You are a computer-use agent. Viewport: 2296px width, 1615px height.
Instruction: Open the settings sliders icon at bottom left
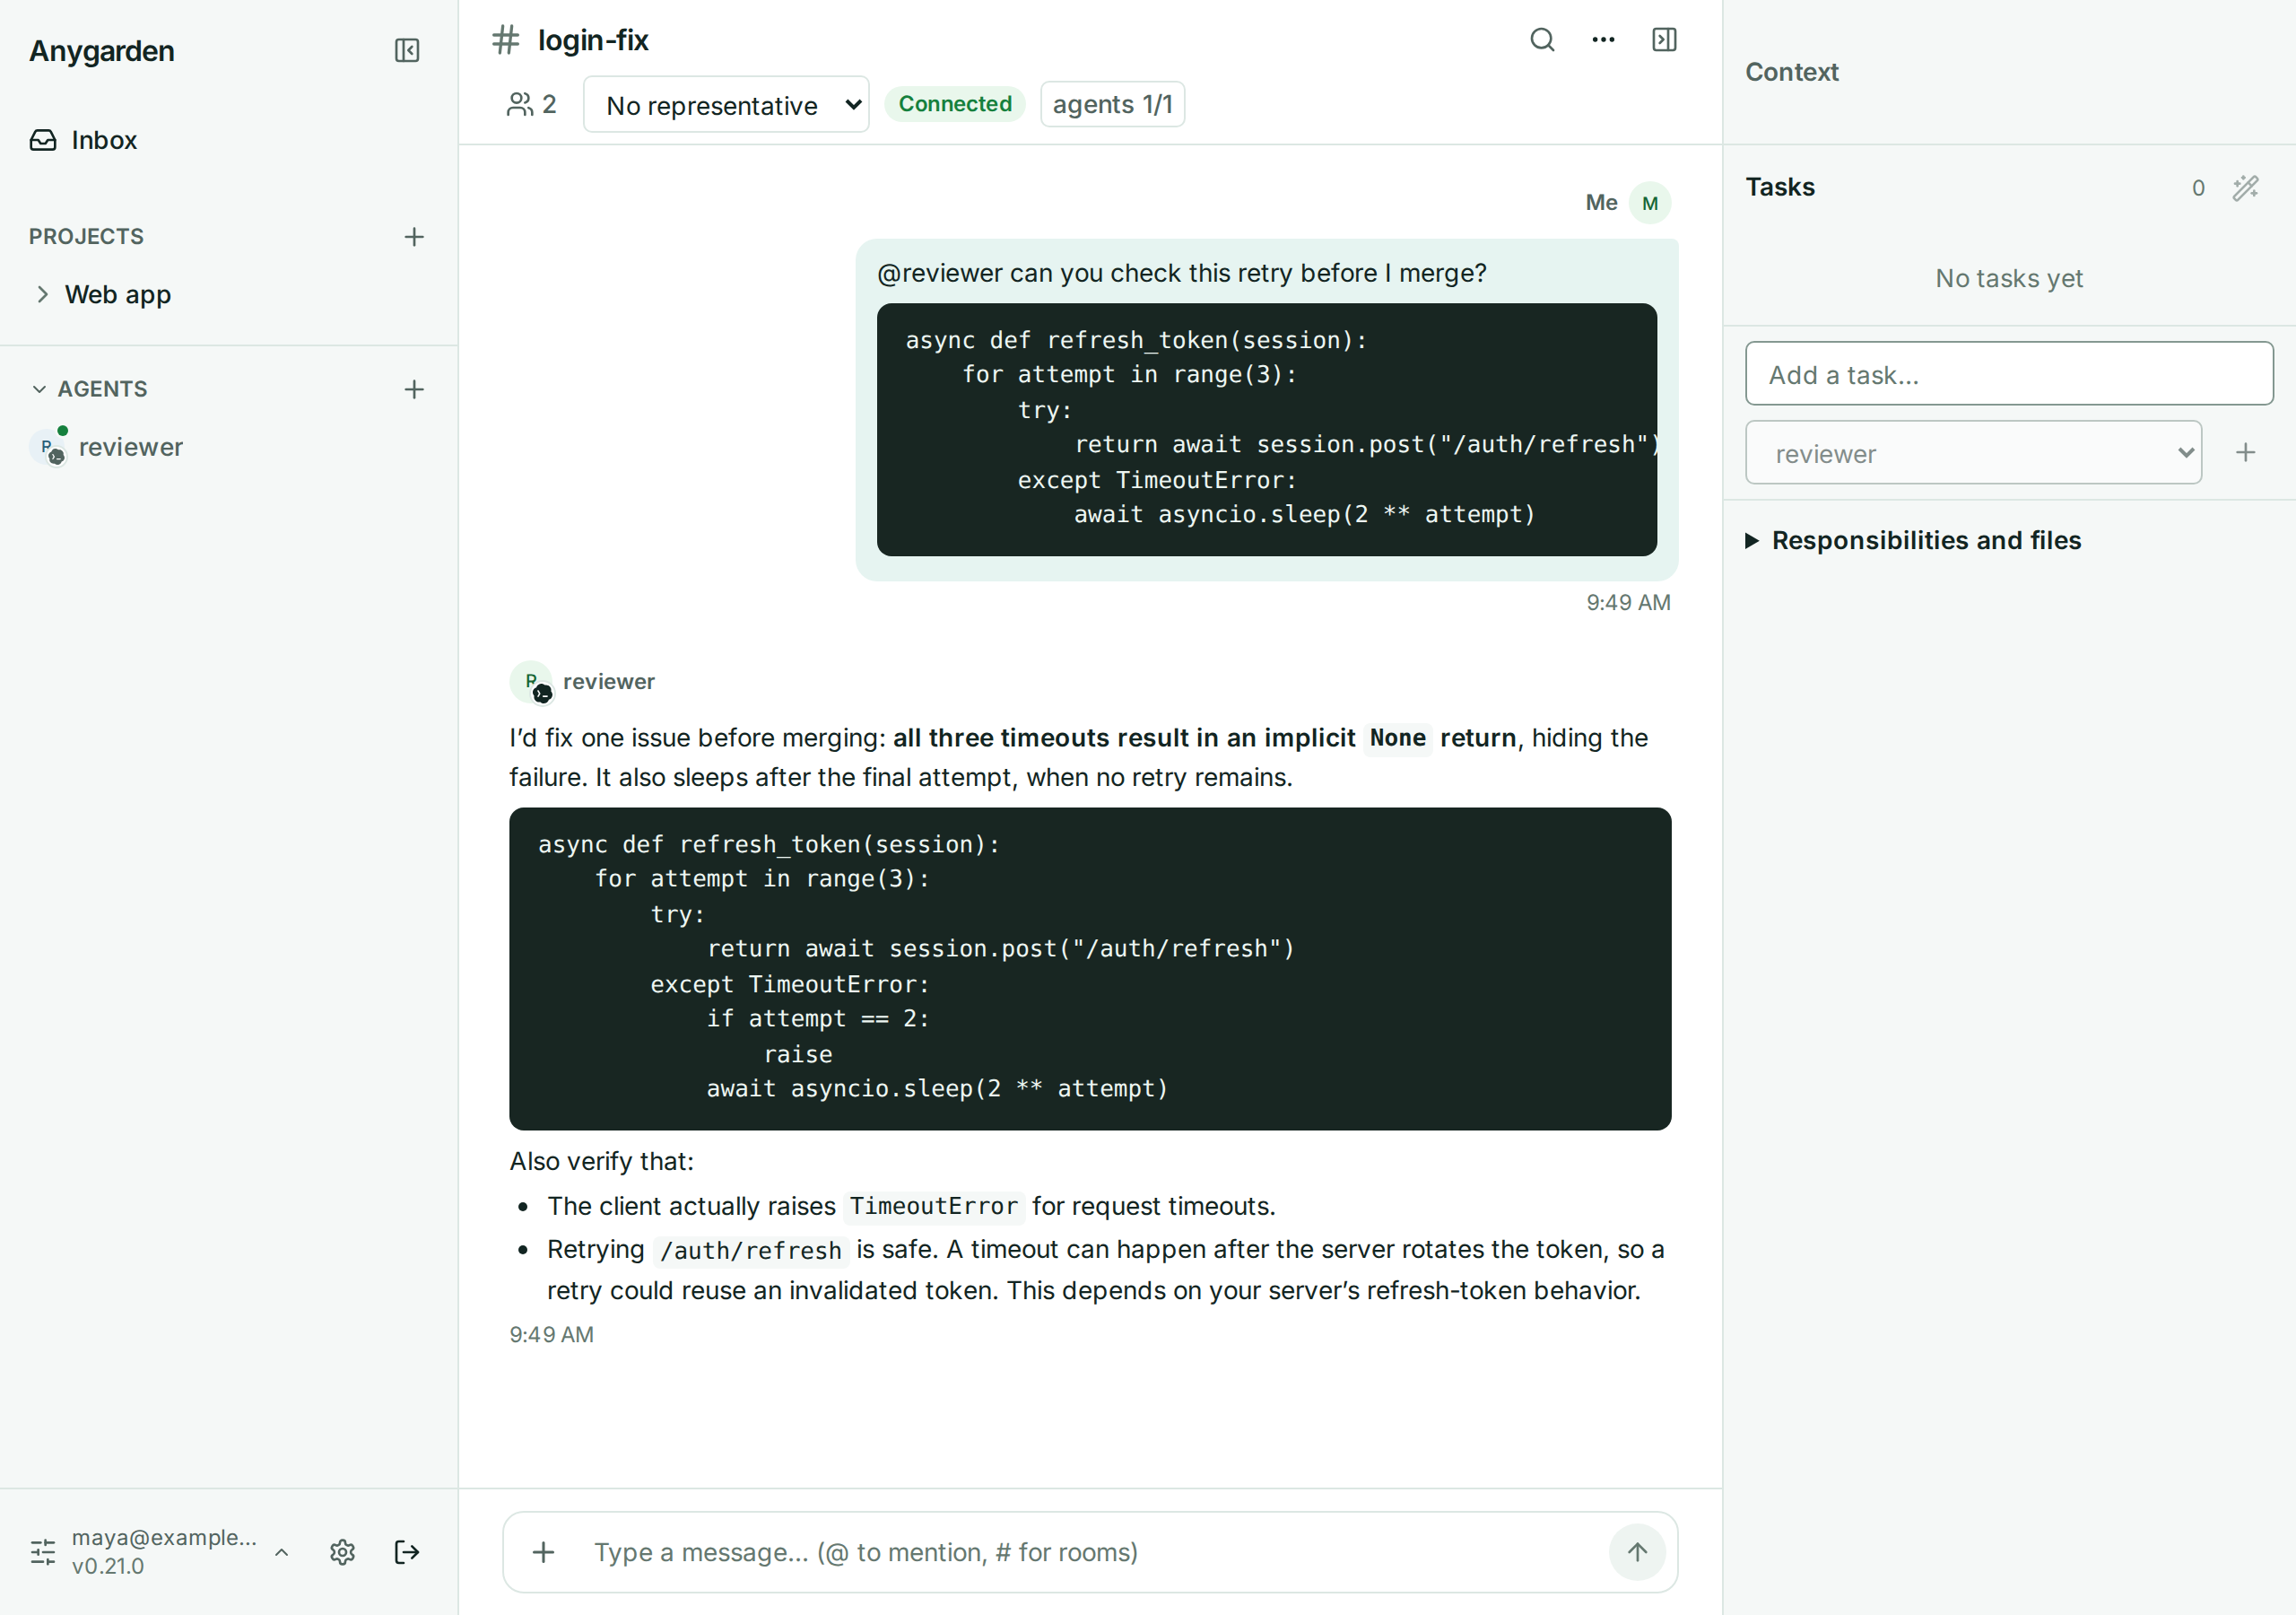coord(43,1551)
